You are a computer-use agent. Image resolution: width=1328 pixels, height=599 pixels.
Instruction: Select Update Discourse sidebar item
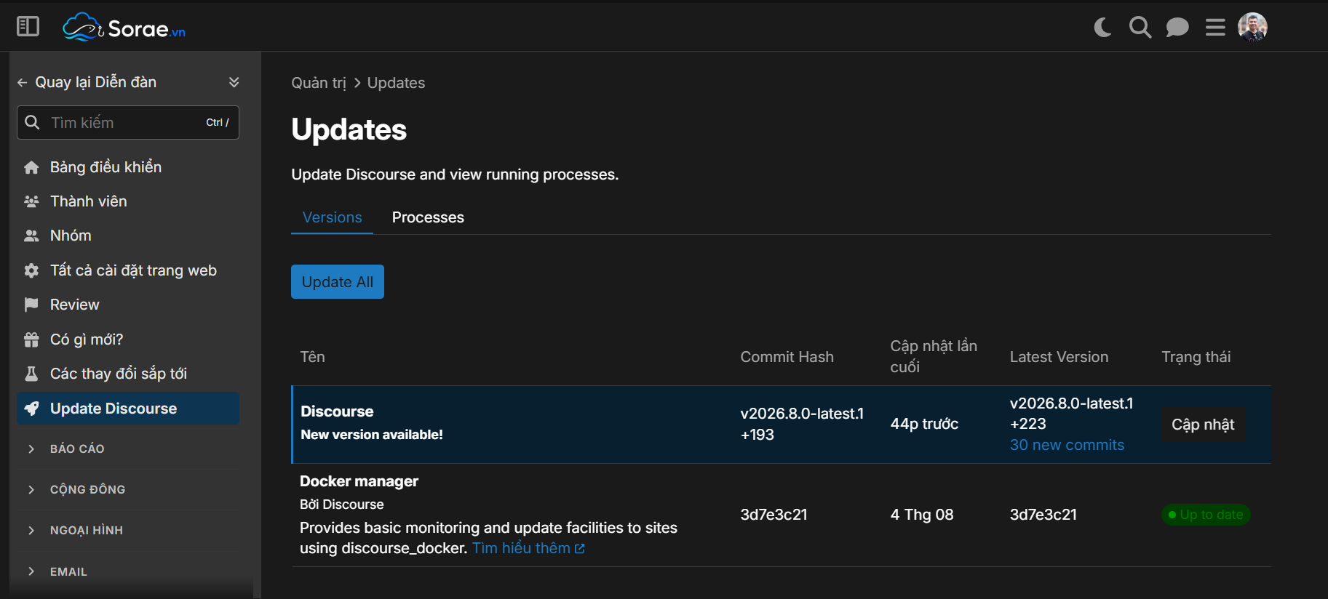(x=128, y=409)
